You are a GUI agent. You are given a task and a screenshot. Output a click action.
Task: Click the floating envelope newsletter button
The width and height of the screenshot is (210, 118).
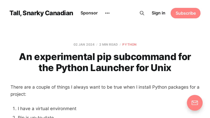tap(195, 103)
